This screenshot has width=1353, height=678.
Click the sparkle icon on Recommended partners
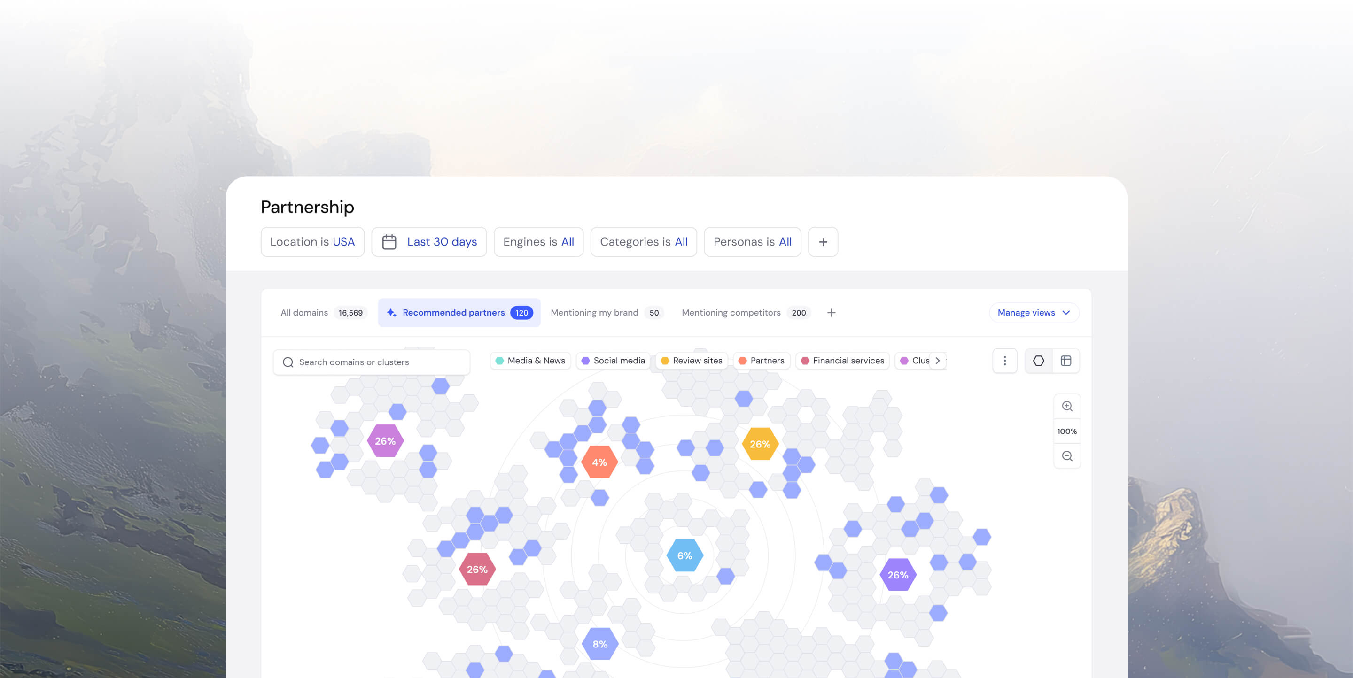pyautogui.click(x=392, y=312)
